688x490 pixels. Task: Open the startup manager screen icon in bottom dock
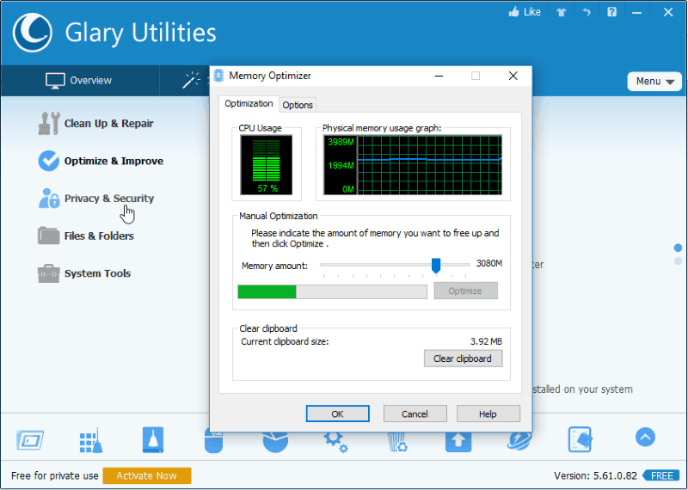(x=30, y=440)
